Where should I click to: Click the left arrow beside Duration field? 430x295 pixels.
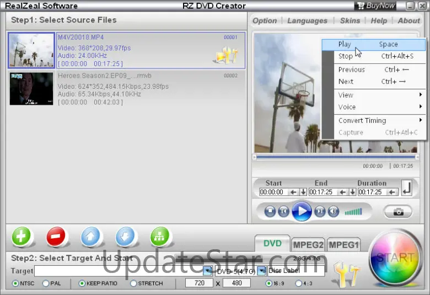click(392, 192)
